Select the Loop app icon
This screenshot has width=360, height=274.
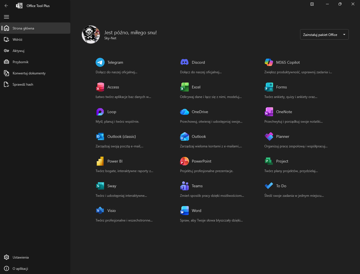tap(100, 112)
